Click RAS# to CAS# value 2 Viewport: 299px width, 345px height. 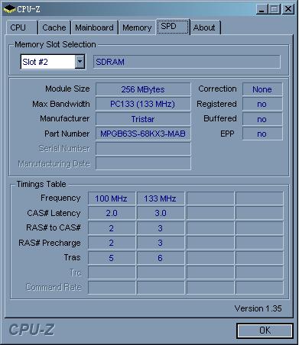point(112,228)
